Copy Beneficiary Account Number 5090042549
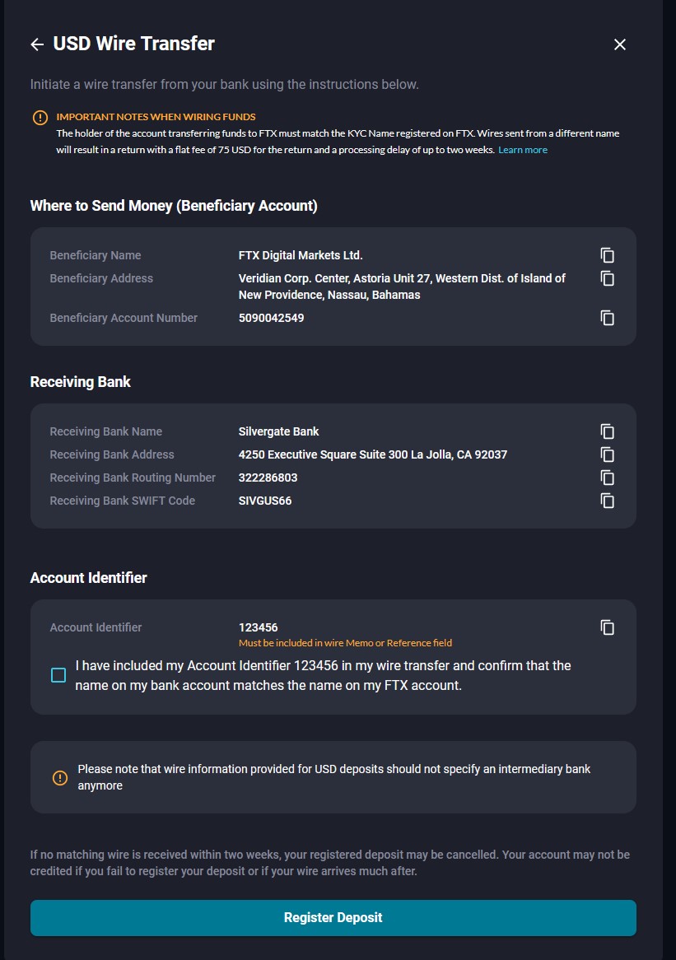 point(607,318)
